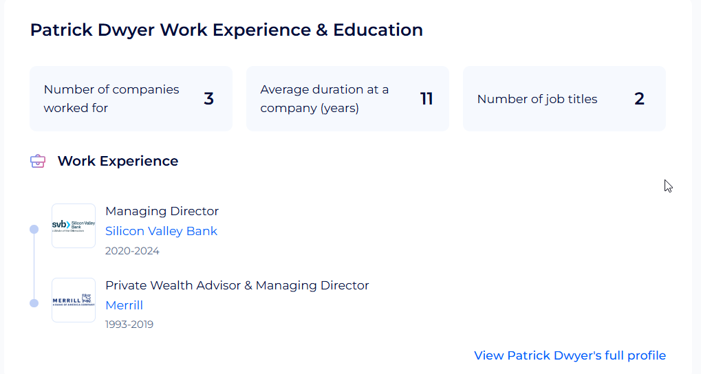The height and width of the screenshot is (374, 701).
Task: Click the 1993-2019 date range
Action: [129, 324]
